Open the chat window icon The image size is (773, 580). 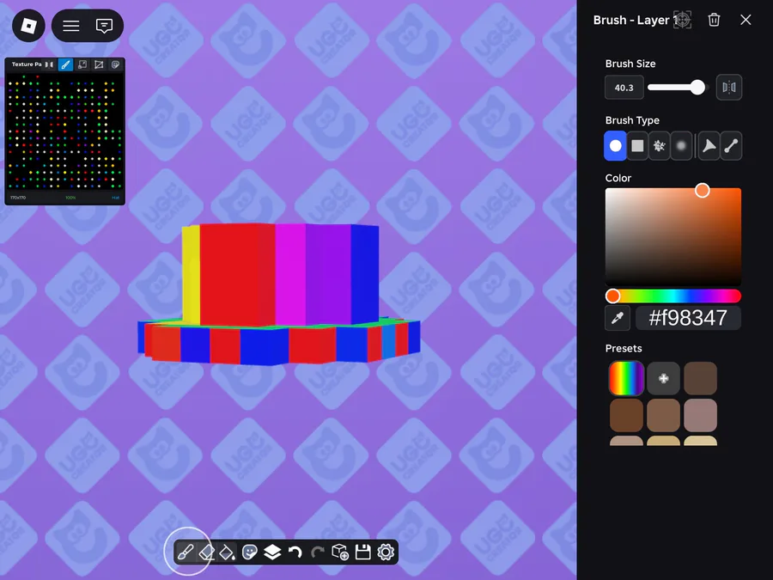(104, 26)
